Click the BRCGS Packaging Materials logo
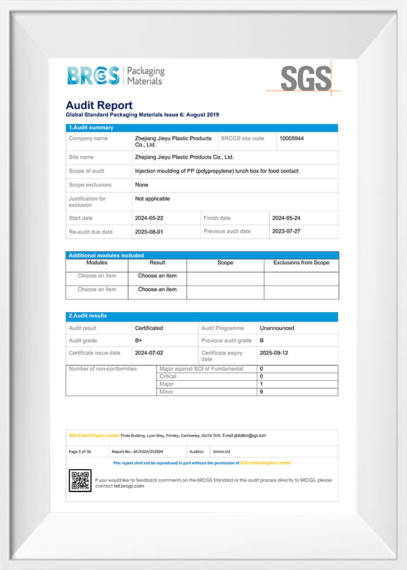Image resolution: width=407 pixels, height=570 pixels. (116, 75)
